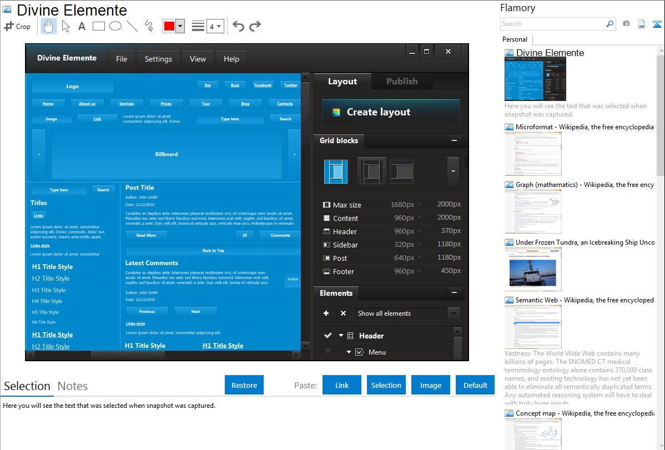Open the Help menu
Viewport: 665px width, 450px height.
coord(231,59)
